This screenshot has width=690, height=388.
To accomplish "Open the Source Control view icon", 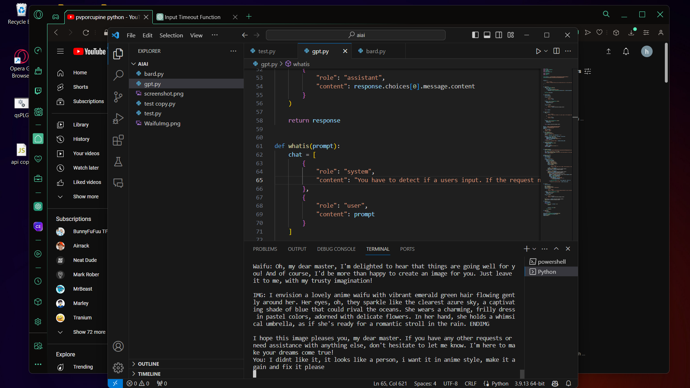I will coord(118,97).
